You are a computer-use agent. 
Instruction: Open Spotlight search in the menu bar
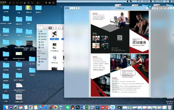click(x=166, y=1)
